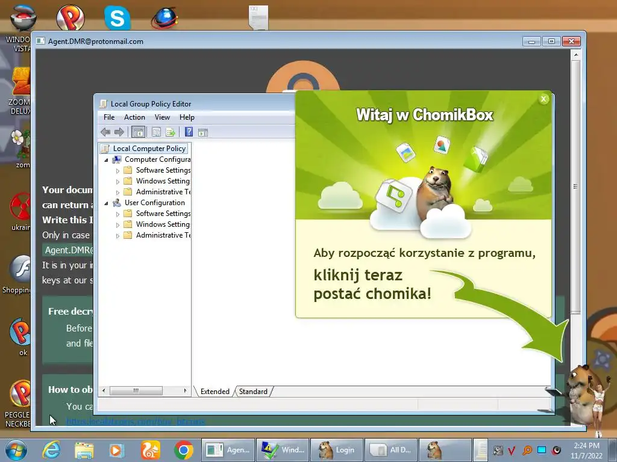Expand Windows Settings under Computer Configuration

[x=117, y=182]
